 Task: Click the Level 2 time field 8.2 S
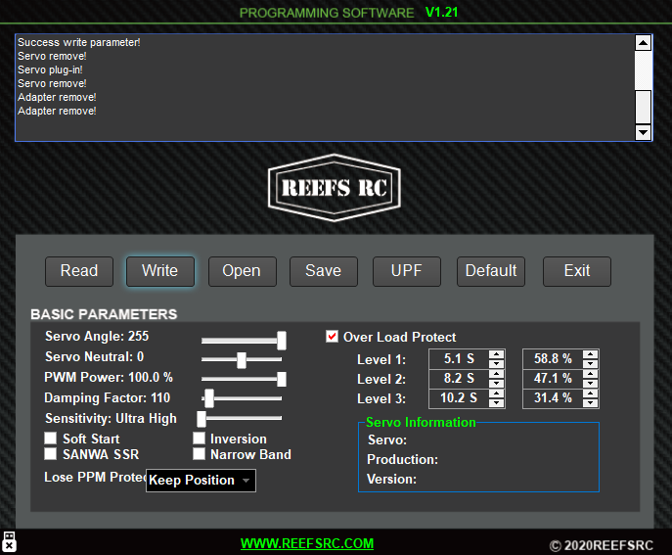[459, 379]
